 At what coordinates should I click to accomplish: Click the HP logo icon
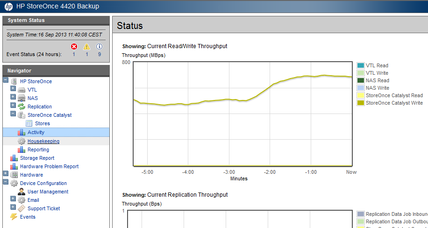[x=8, y=6]
